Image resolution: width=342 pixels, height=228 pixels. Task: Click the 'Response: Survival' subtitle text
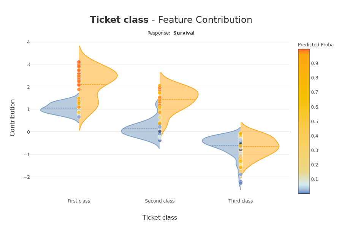pyautogui.click(x=171, y=33)
